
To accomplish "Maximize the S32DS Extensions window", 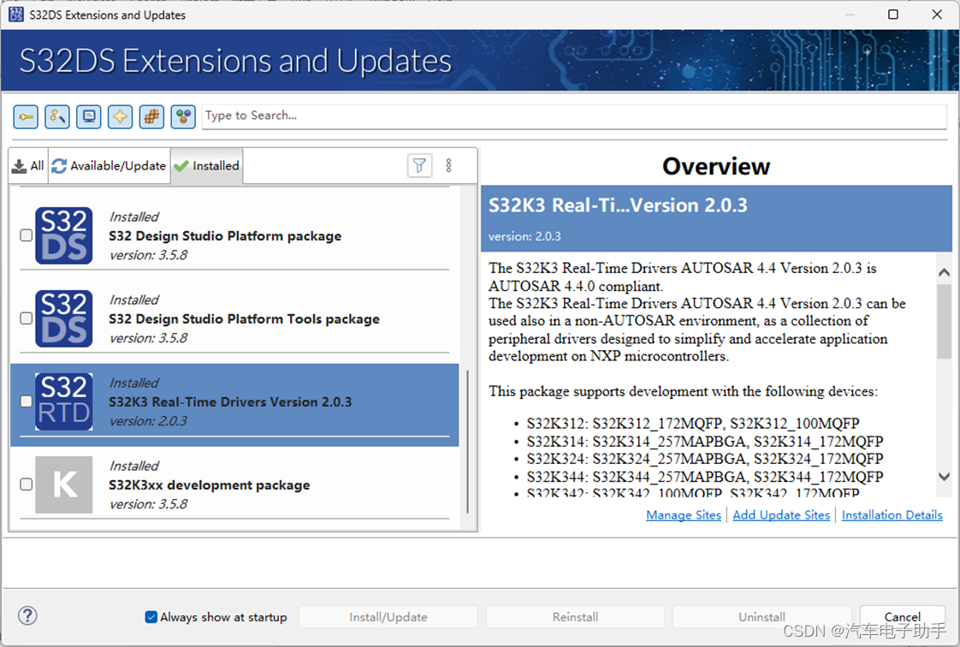I will 893,14.
